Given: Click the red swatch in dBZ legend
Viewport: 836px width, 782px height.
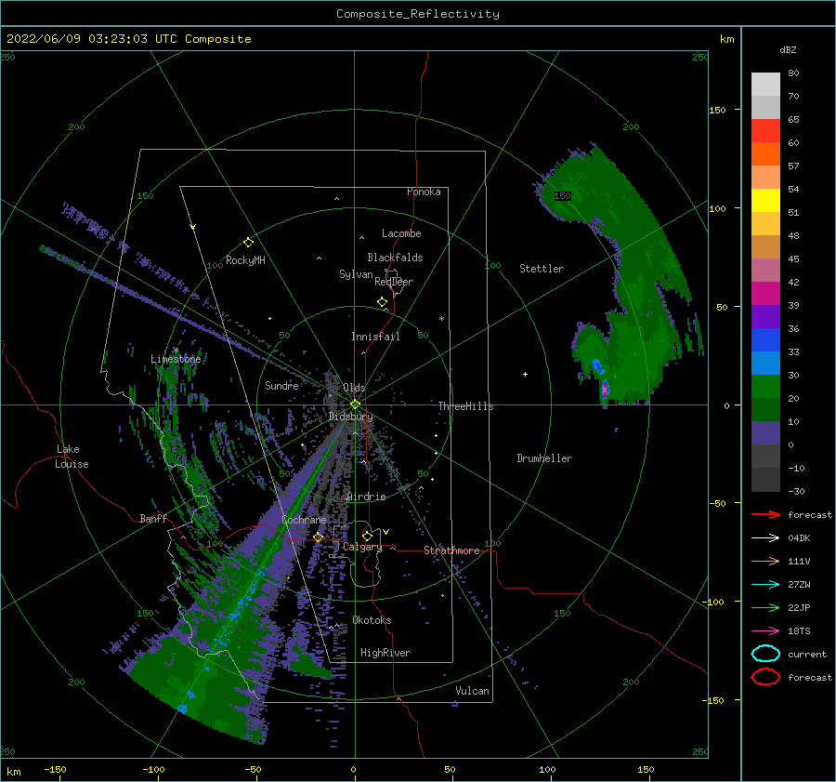Looking at the screenshot, I should tap(765, 131).
